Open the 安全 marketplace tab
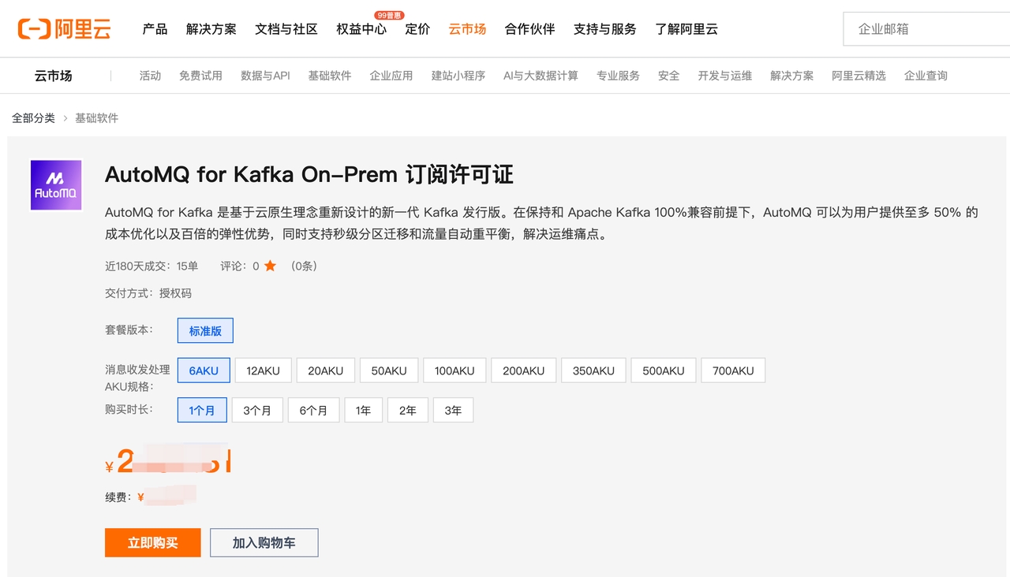This screenshot has width=1010, height=577. point(668,76)
